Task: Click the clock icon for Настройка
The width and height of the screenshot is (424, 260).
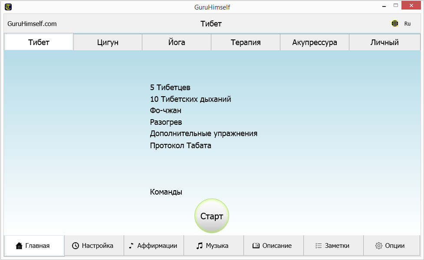Action: [x=76, y=246]
